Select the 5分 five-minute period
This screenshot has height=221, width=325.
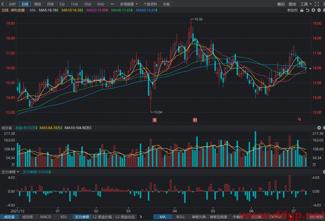[62, 4]
